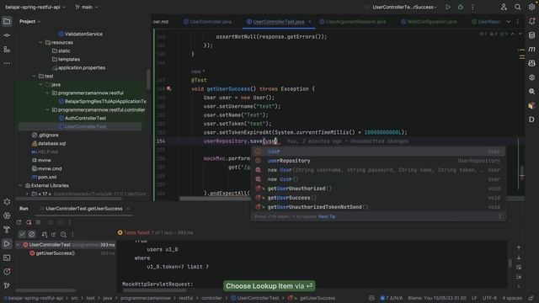Rerun the test in Run panel
Screen dimensions: 539x303
(x=19, y=222)
